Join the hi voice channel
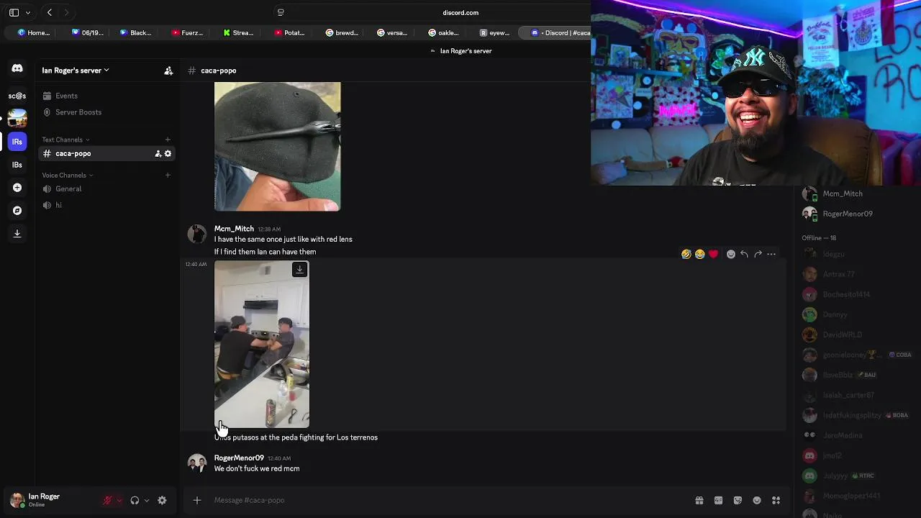Screen dimensions: 921x518 108,205
